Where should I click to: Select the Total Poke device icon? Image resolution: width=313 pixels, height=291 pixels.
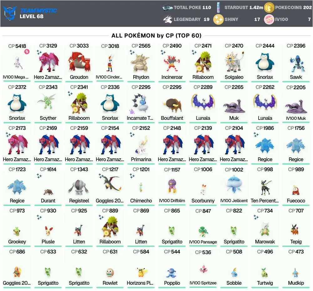[x=167, y=8]
